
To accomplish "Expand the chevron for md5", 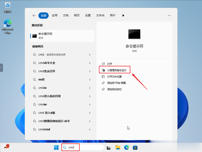I will pyautogui.click(x=90, y=79).
